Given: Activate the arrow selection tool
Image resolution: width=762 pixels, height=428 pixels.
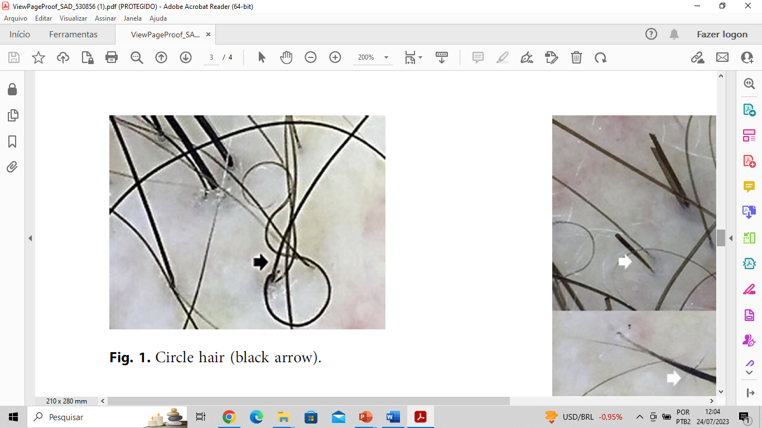Looking at the screenshot, I should [262, 57].
